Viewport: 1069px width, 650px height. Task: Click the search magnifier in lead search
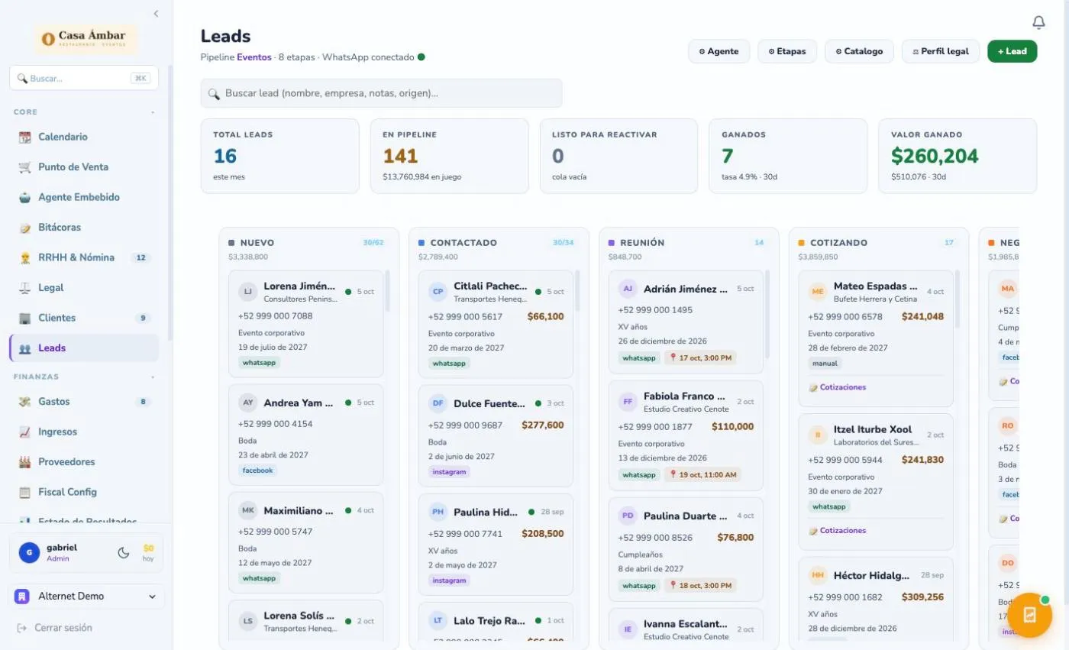pos(213,93)
